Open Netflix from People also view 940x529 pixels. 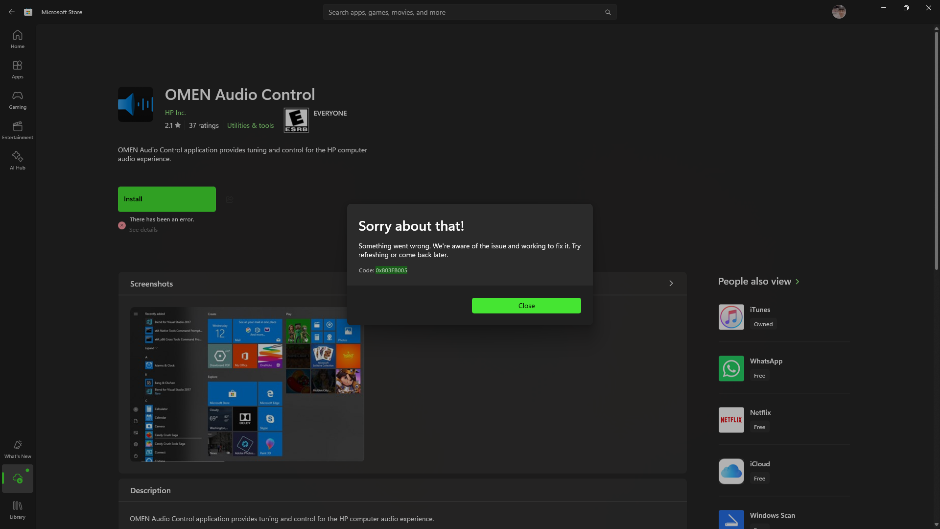coord(760,419)
